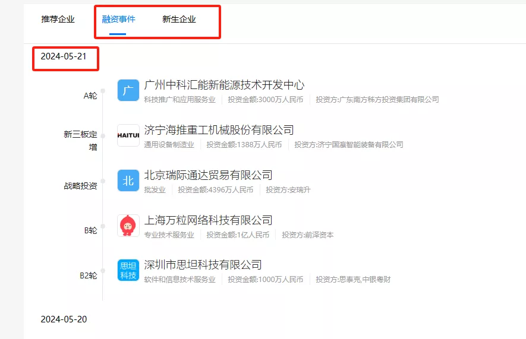This screenshot has height=339, width=526.
Task: Click timeline dot beside B2轮
Action: click(x=103, y=271)
